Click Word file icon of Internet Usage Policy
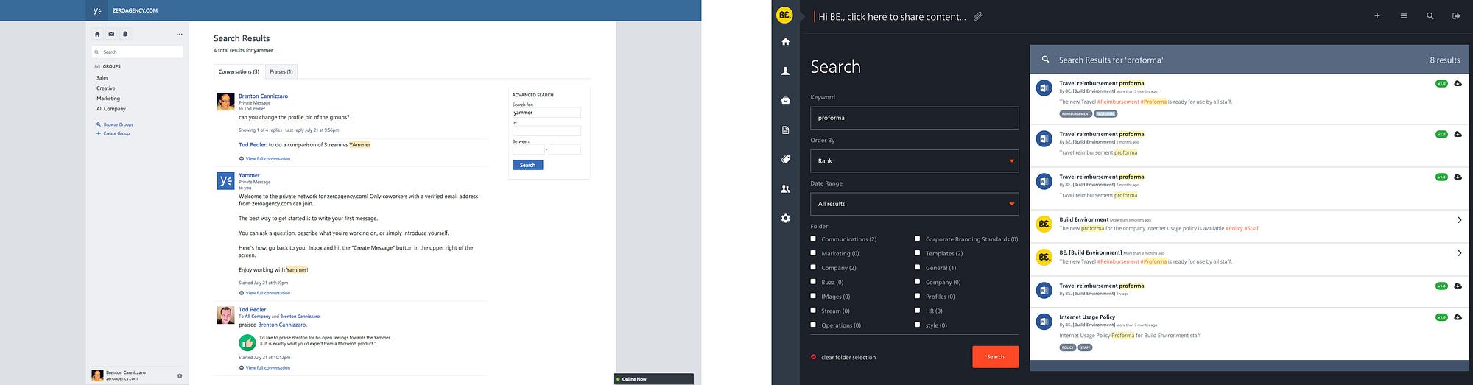 pos(1044,322)
